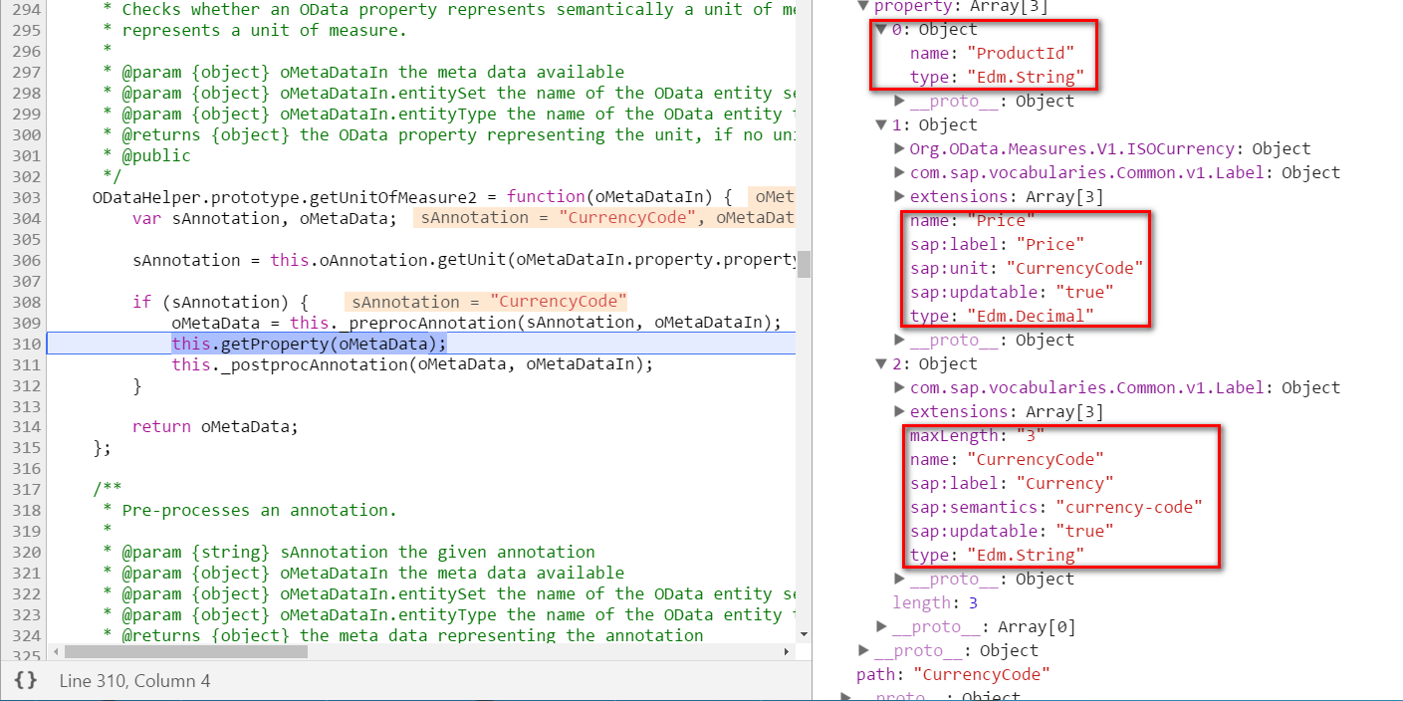Expand __proto__: Object just above path "CurrencyCode"

pos(863,650)
